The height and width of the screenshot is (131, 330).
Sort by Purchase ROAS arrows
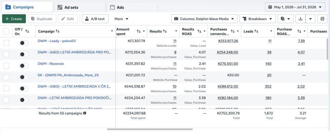[299, 31]
